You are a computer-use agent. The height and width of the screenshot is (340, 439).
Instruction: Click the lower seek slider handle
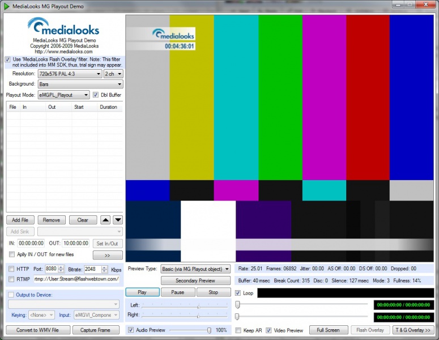[x=237, y=317]
